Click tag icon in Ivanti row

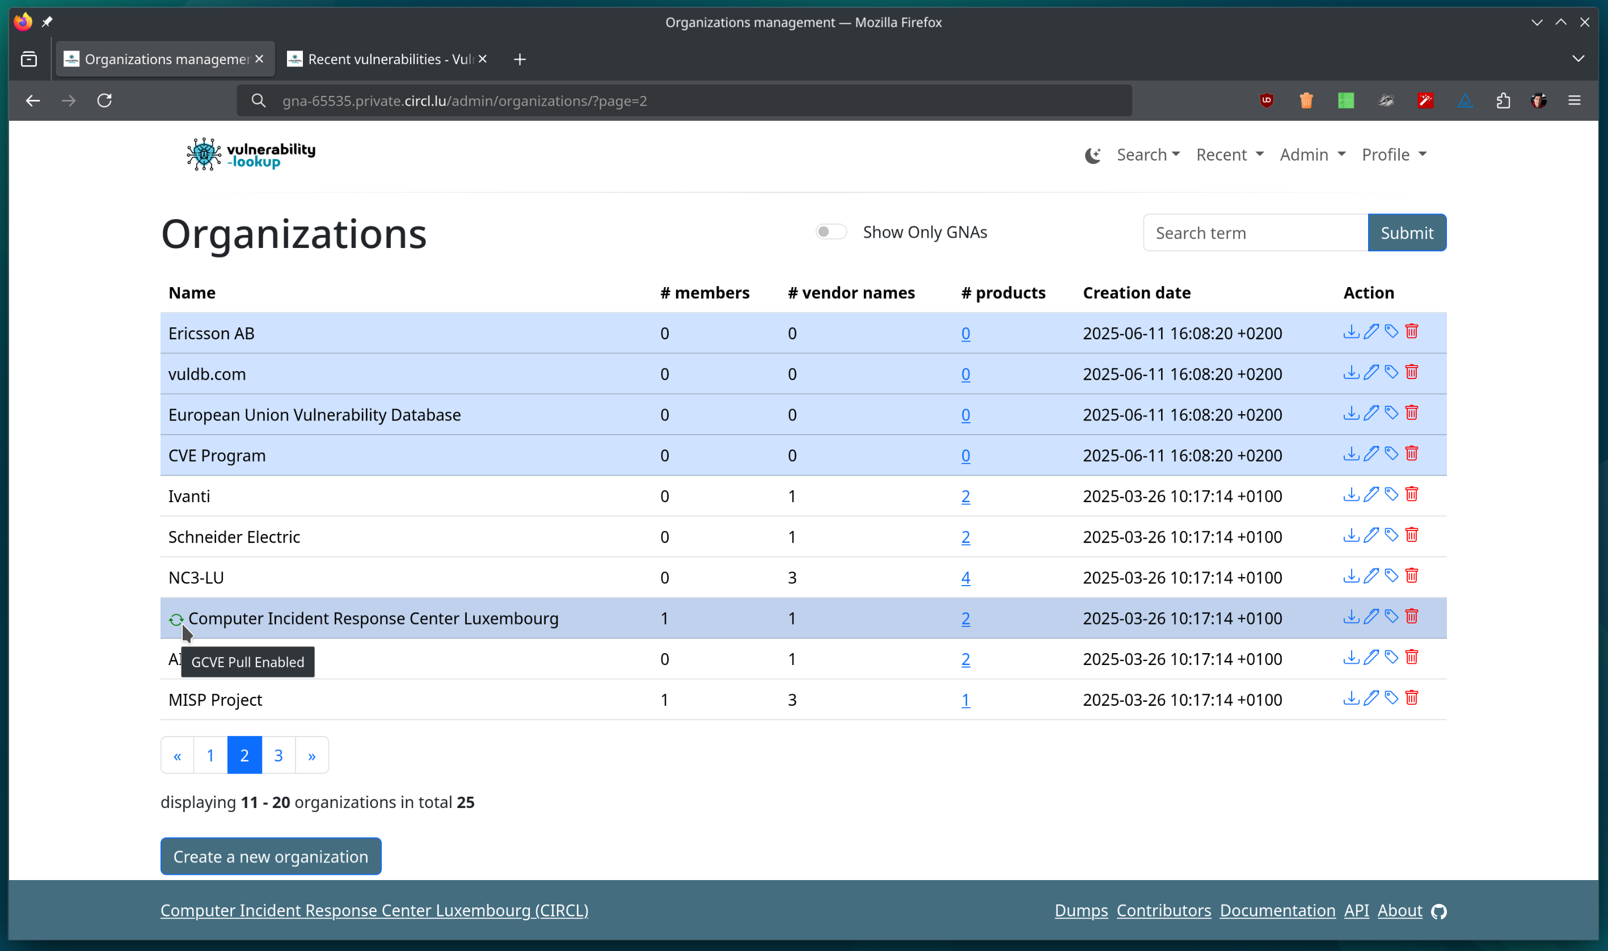[x=1391, y=494]
